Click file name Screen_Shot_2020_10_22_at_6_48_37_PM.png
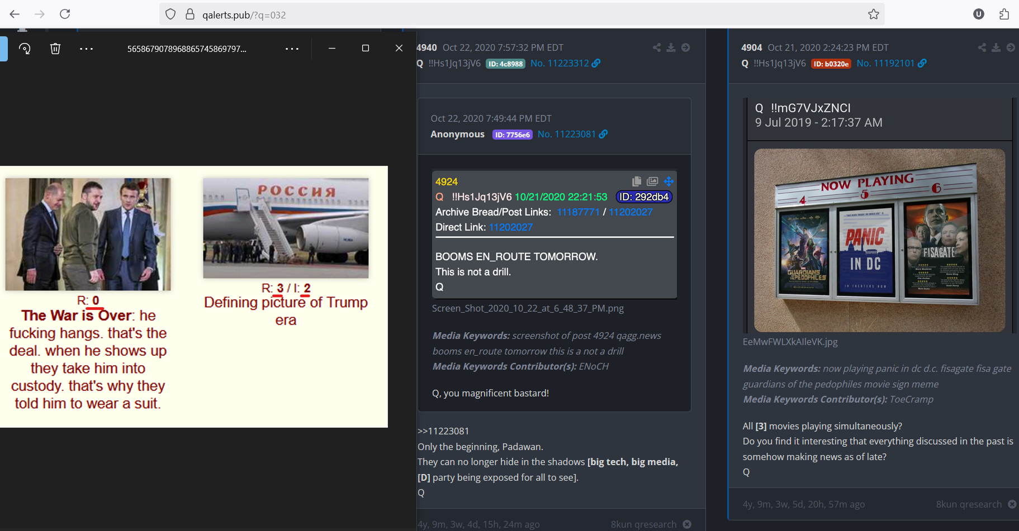This screenshot has height=531, width=1019. [528, 308]
